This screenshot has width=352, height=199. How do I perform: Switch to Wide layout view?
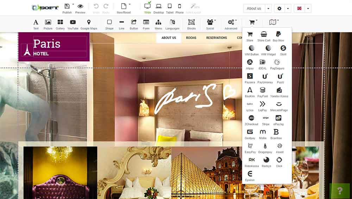pos(147,8)
